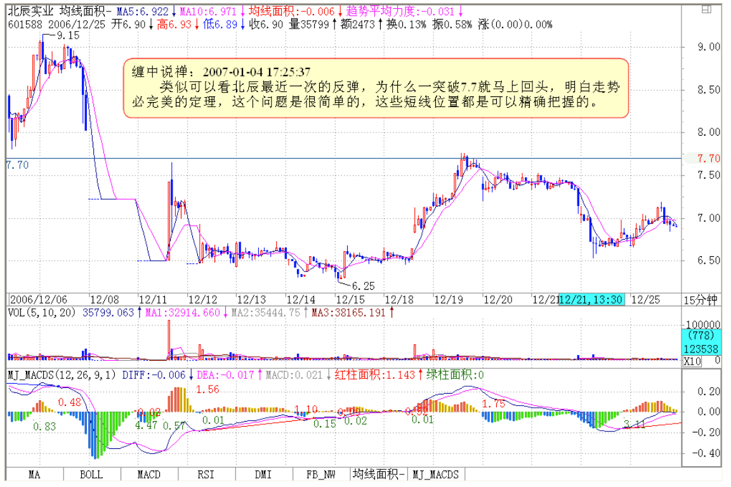Switch to the MA indicator tab

34,474
